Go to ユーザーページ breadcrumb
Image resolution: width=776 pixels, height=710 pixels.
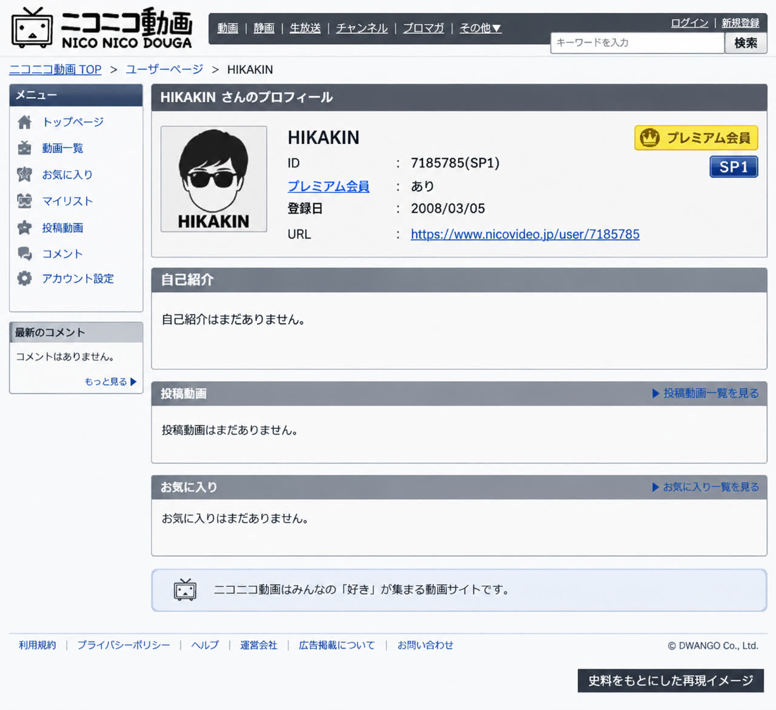coord(164,70)
